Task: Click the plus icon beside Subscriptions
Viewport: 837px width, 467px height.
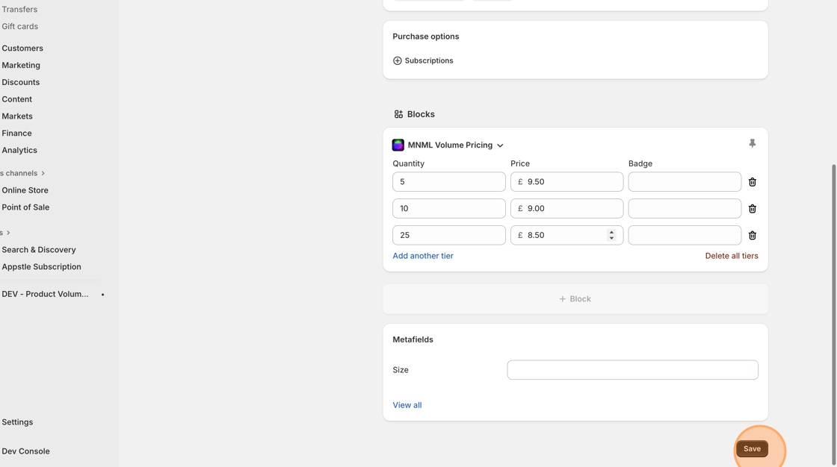Action: click(398, 60)
